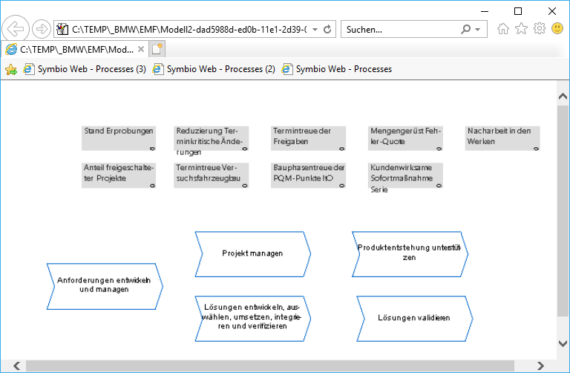Open the Lösungen validieren process chevron

(414, 319)
